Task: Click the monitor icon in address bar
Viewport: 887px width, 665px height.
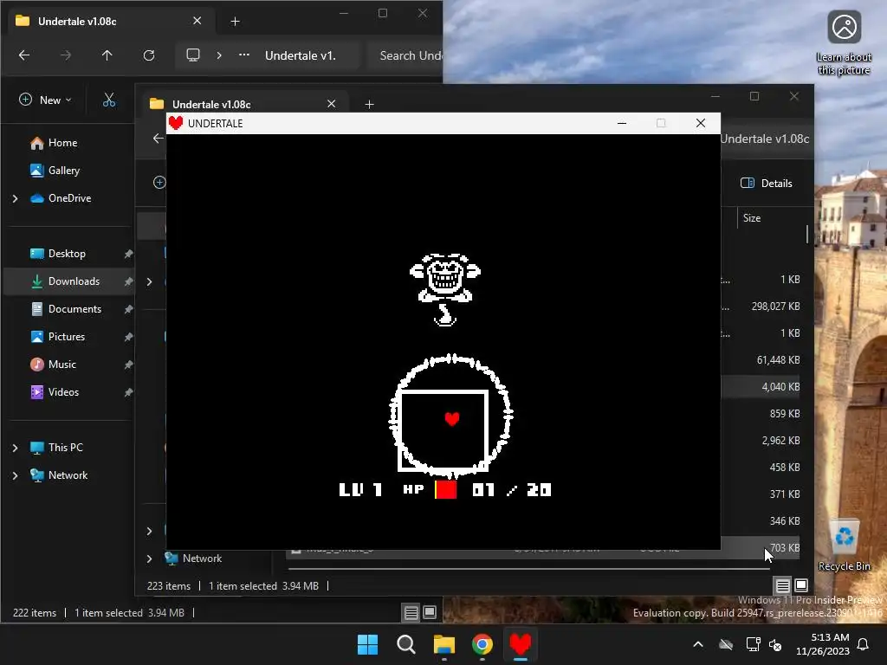Action: [193, 55]
